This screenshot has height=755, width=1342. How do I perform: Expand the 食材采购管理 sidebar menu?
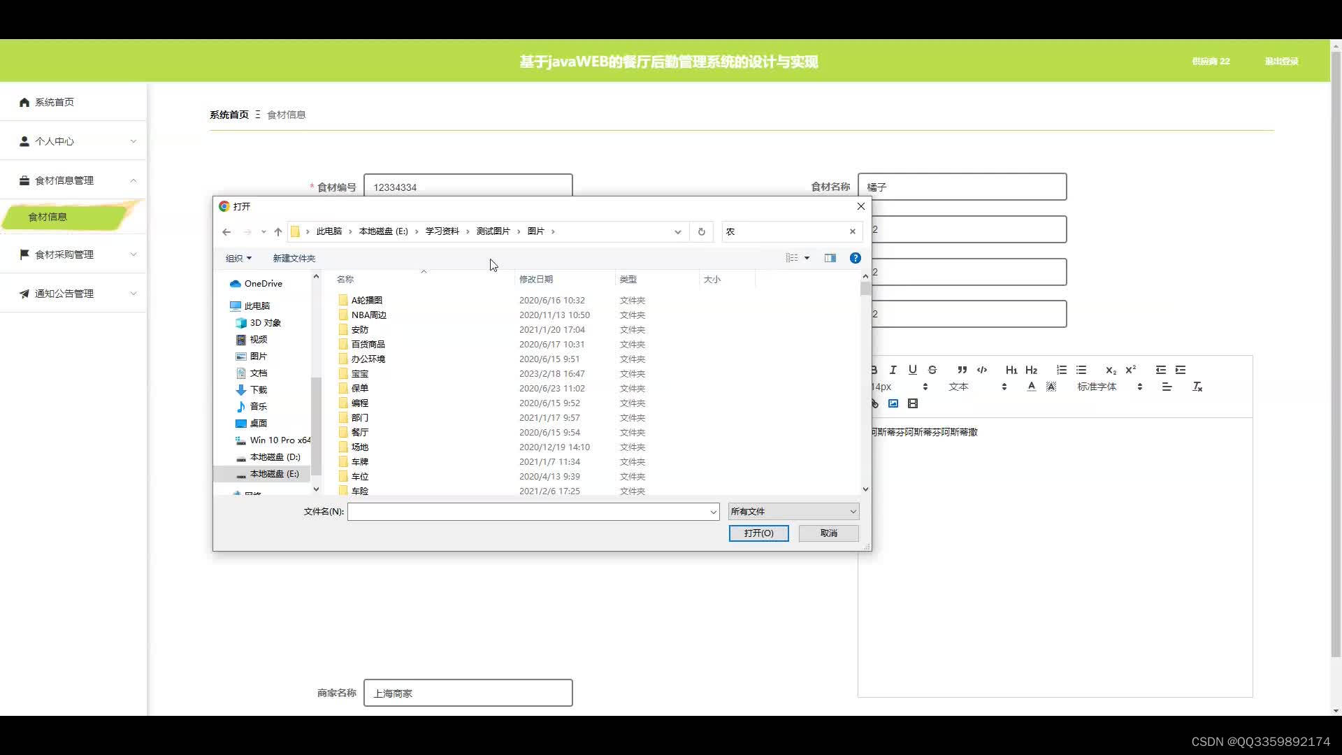click(73, 254)
